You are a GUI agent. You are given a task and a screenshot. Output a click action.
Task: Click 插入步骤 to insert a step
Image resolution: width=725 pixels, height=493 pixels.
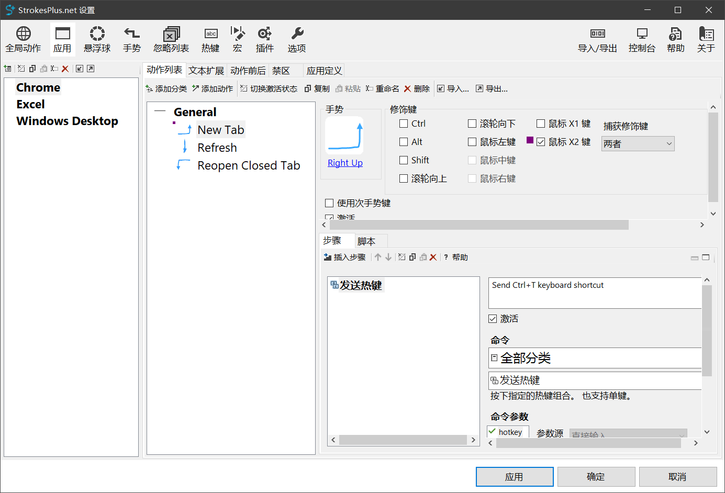pos(344,257)
